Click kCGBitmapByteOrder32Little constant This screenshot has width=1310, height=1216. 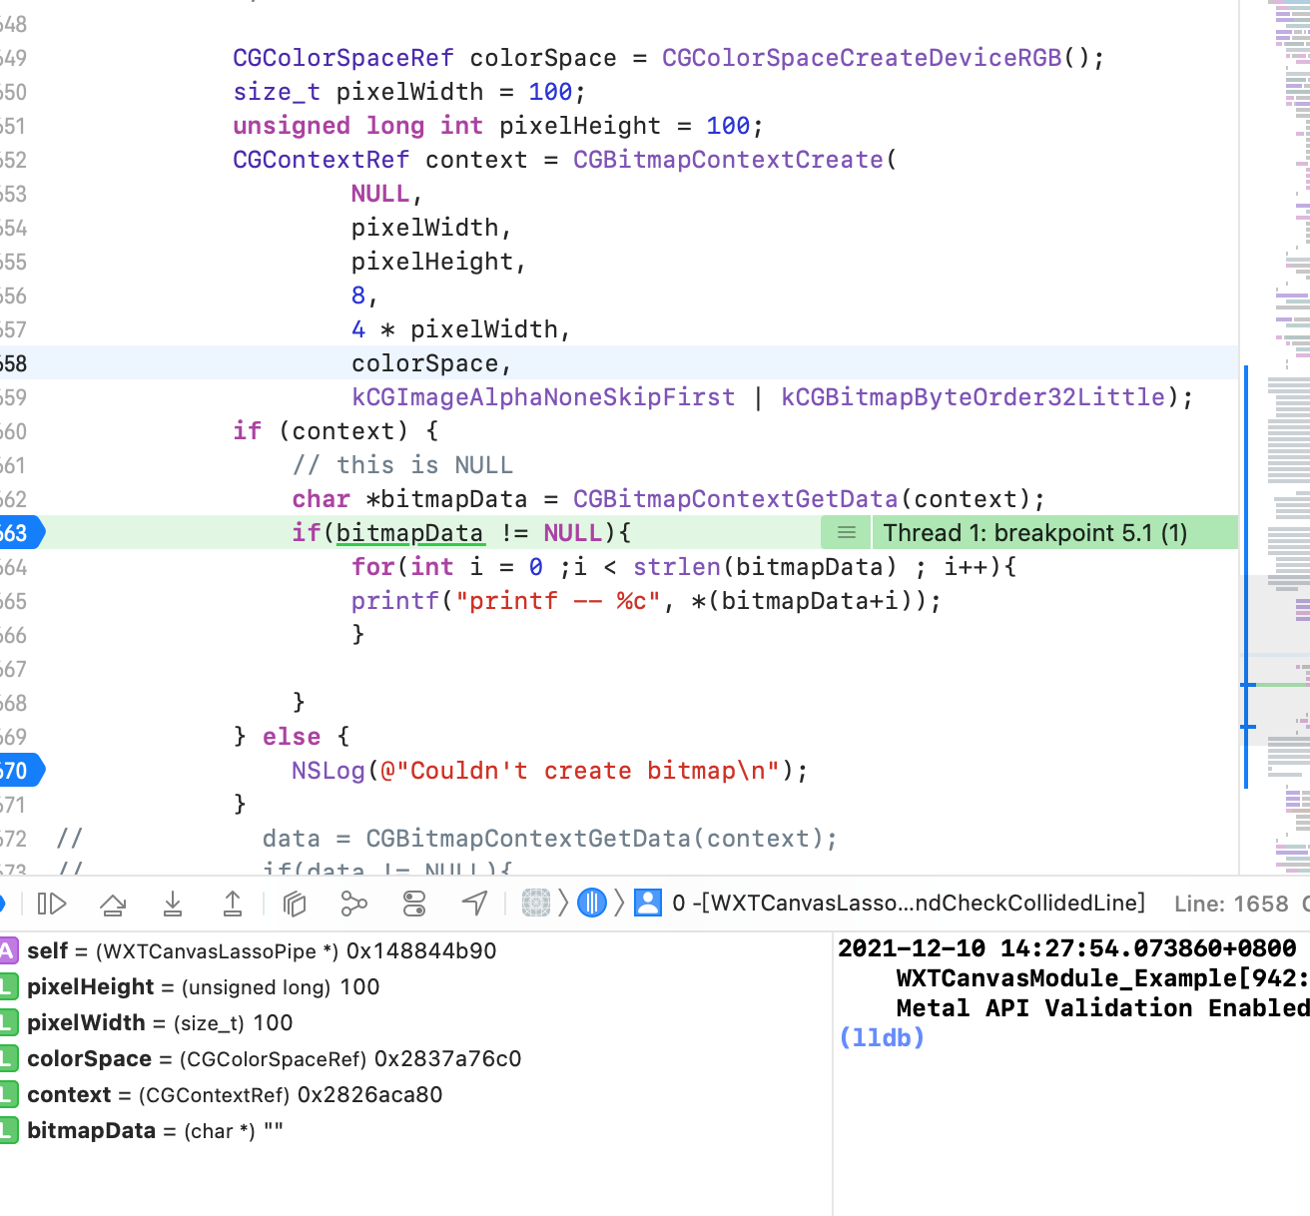(x=973, y=397)
